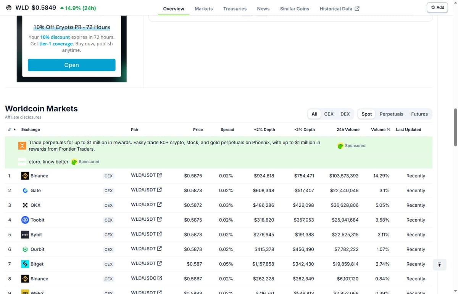Sort table by Price column header

[x=198, y=130]
